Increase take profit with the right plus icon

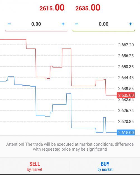tap(131, 24)
